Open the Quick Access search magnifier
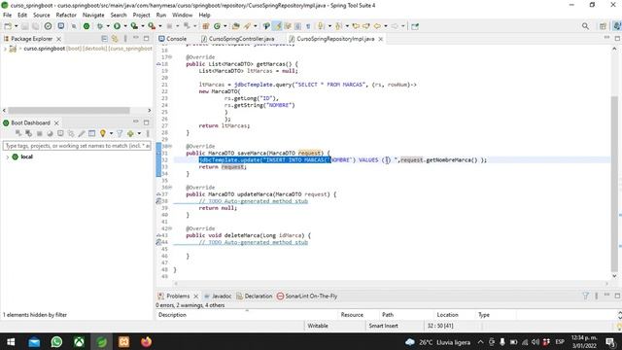This screenshot has height=350, width=622. pos(585,26)
